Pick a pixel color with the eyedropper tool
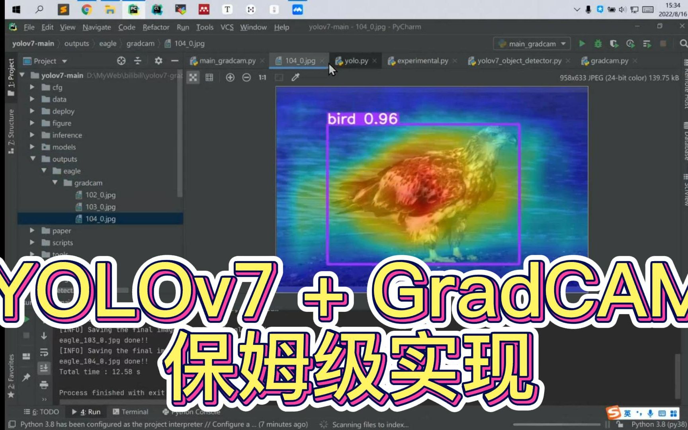 tap(295, 77)
